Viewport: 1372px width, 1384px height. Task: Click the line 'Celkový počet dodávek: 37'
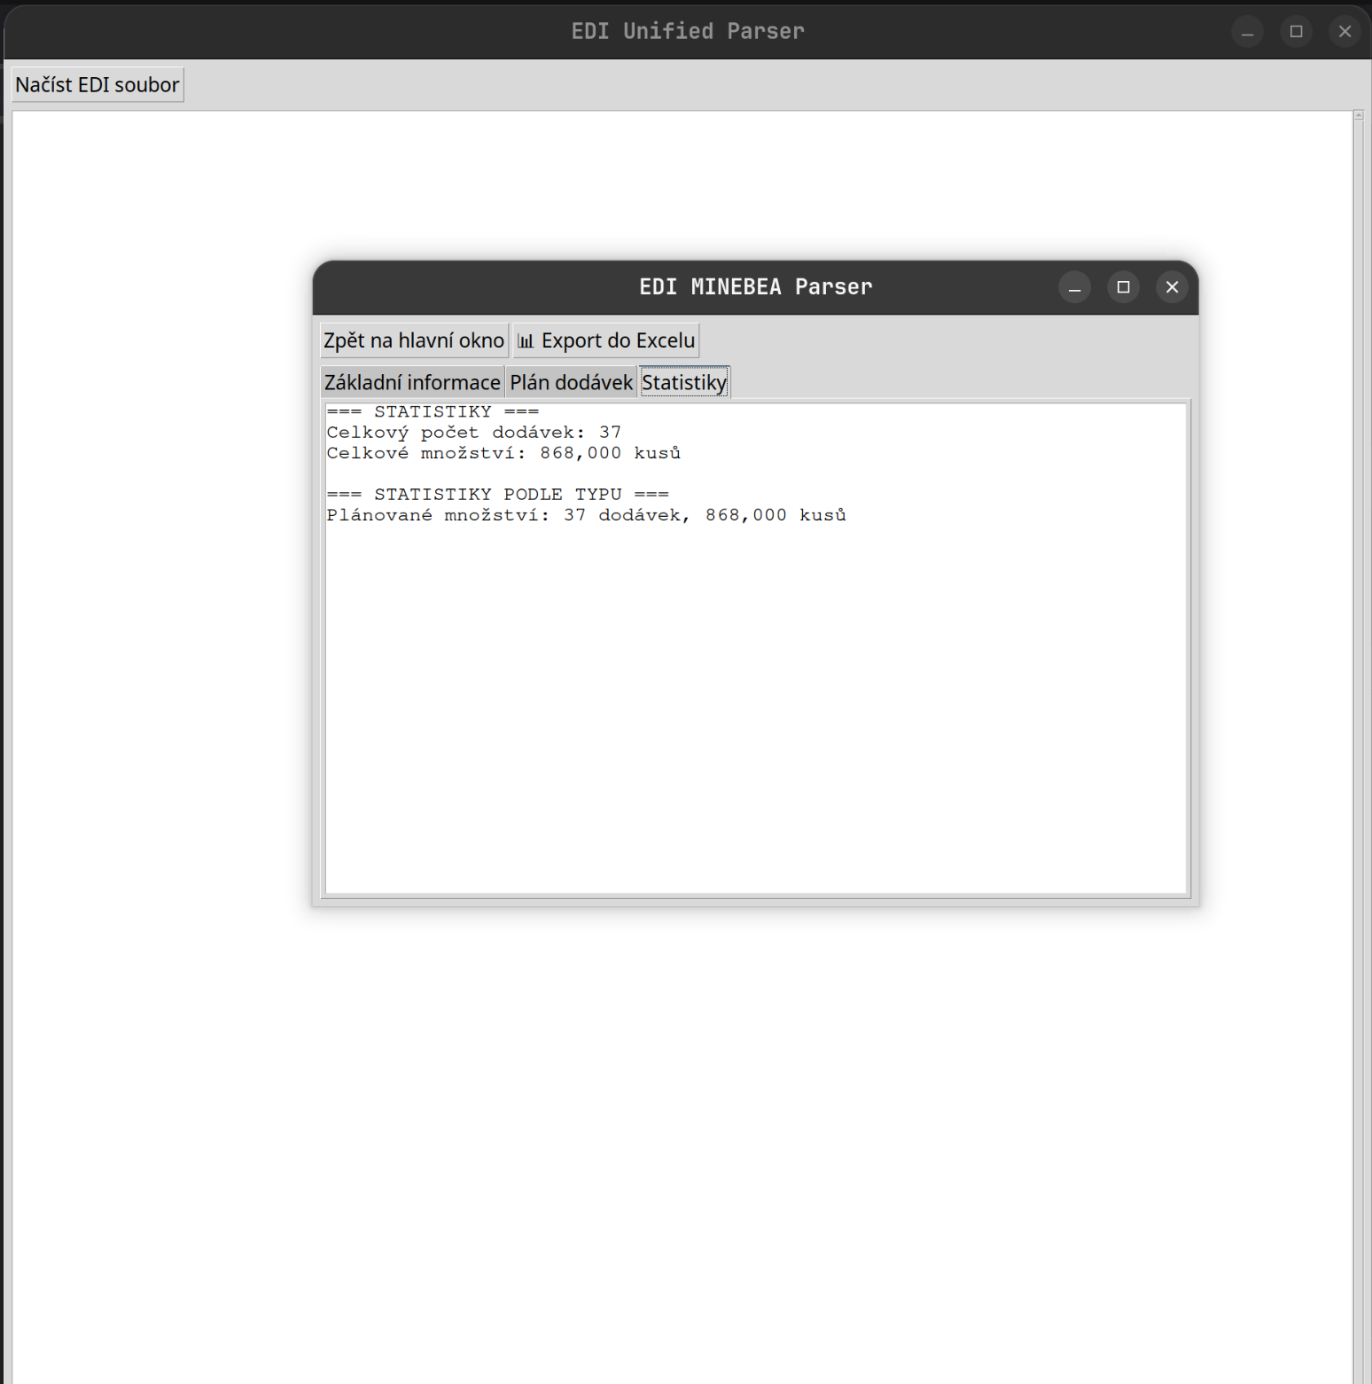point(474,433)
